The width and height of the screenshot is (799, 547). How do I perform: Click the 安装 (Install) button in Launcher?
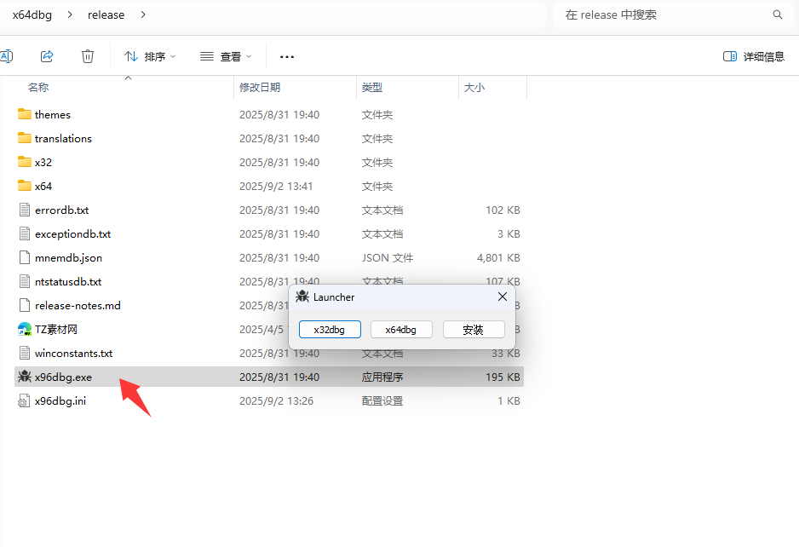474,330
